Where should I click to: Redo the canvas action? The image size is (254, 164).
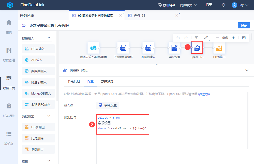pyautogui.click(x=186, y=38)
